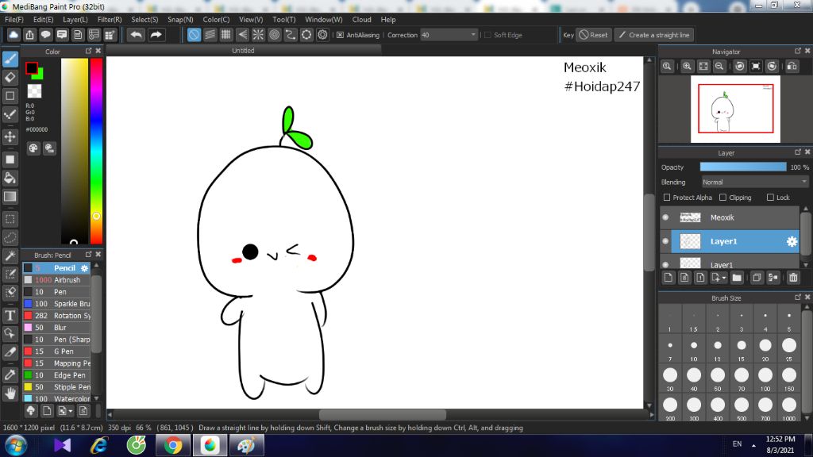
Task: Enable radial snap guide
Action: 258,35
